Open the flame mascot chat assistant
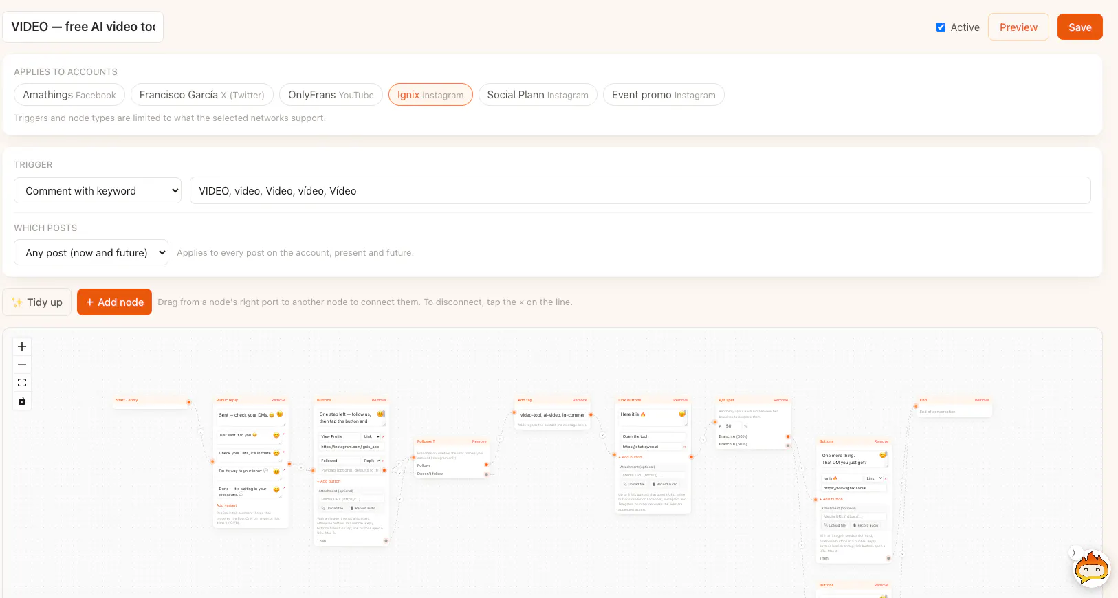 tap(1092, 569)
